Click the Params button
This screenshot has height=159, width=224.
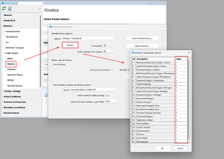pos(70,45)
